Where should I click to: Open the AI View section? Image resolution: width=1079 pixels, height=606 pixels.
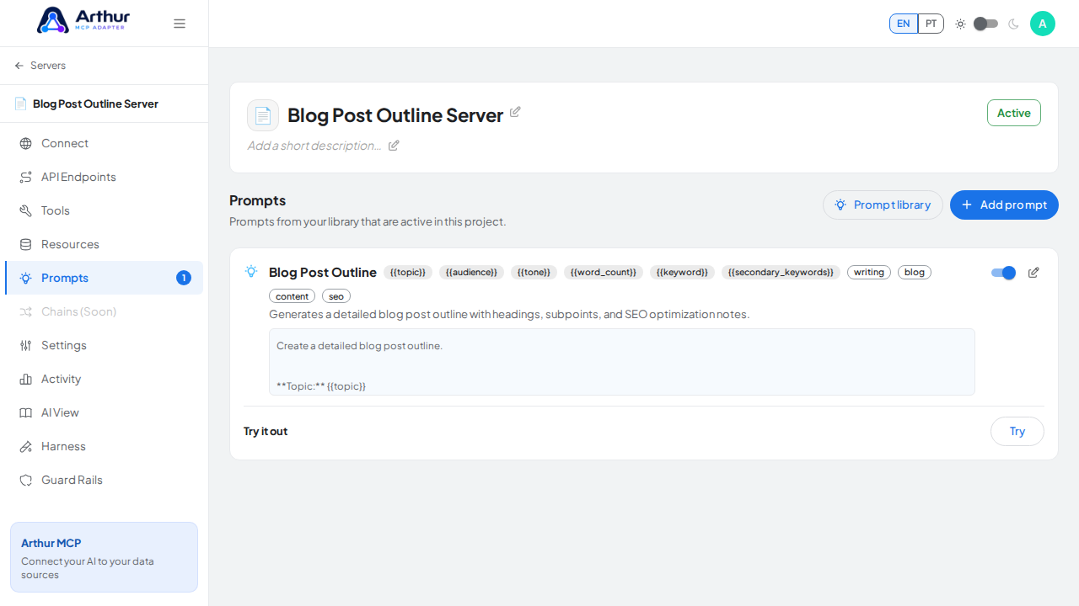[x=104, y=412]
